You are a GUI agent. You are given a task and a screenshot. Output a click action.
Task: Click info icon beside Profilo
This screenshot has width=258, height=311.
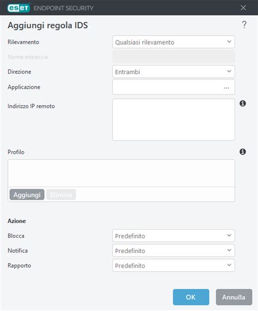pos(243,152)
